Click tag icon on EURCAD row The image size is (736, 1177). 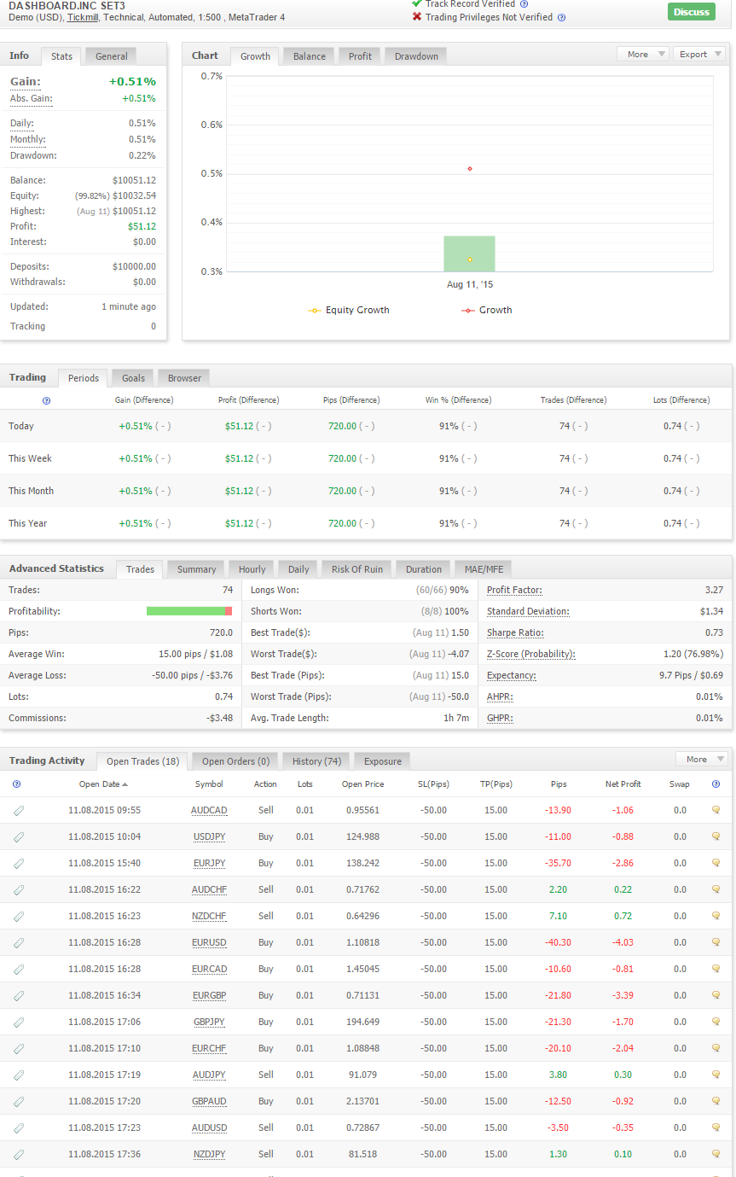19,970
